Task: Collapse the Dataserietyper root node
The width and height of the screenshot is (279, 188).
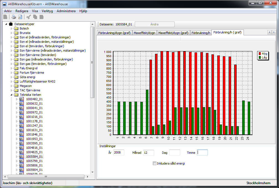Action: [x=6, y=24]
